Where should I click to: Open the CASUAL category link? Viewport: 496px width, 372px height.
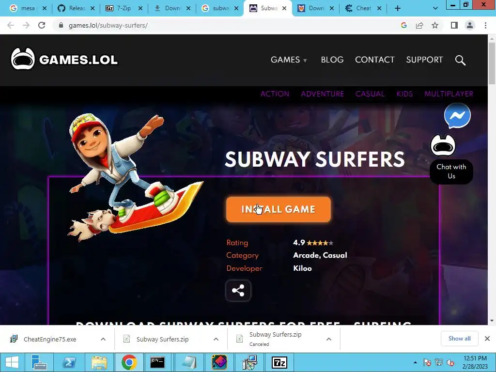pyautogui.click(x=370, y=93)
